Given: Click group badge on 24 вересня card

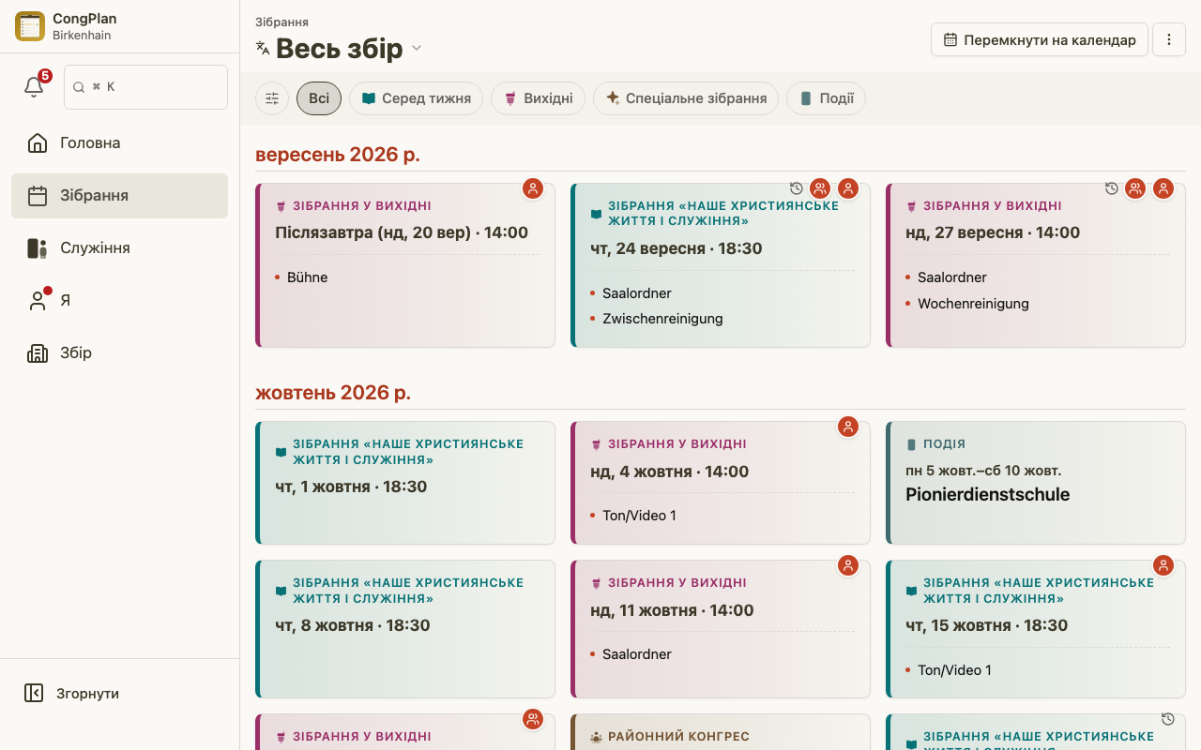Looking at the screenshot, I should 820,188.
